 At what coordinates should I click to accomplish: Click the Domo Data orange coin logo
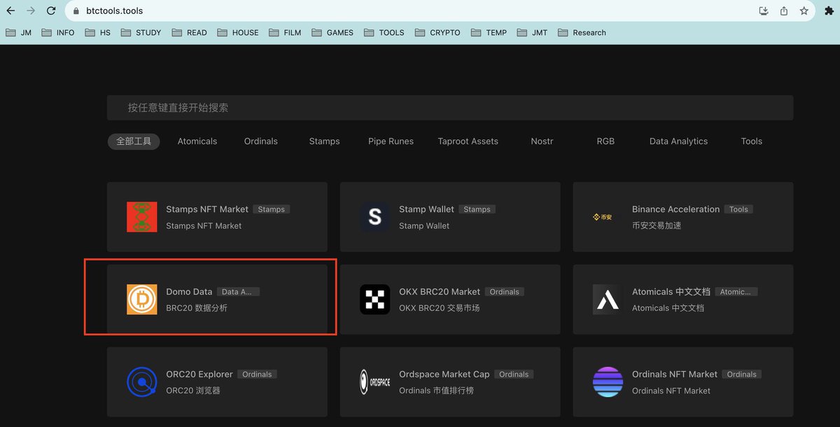(142, 300)
